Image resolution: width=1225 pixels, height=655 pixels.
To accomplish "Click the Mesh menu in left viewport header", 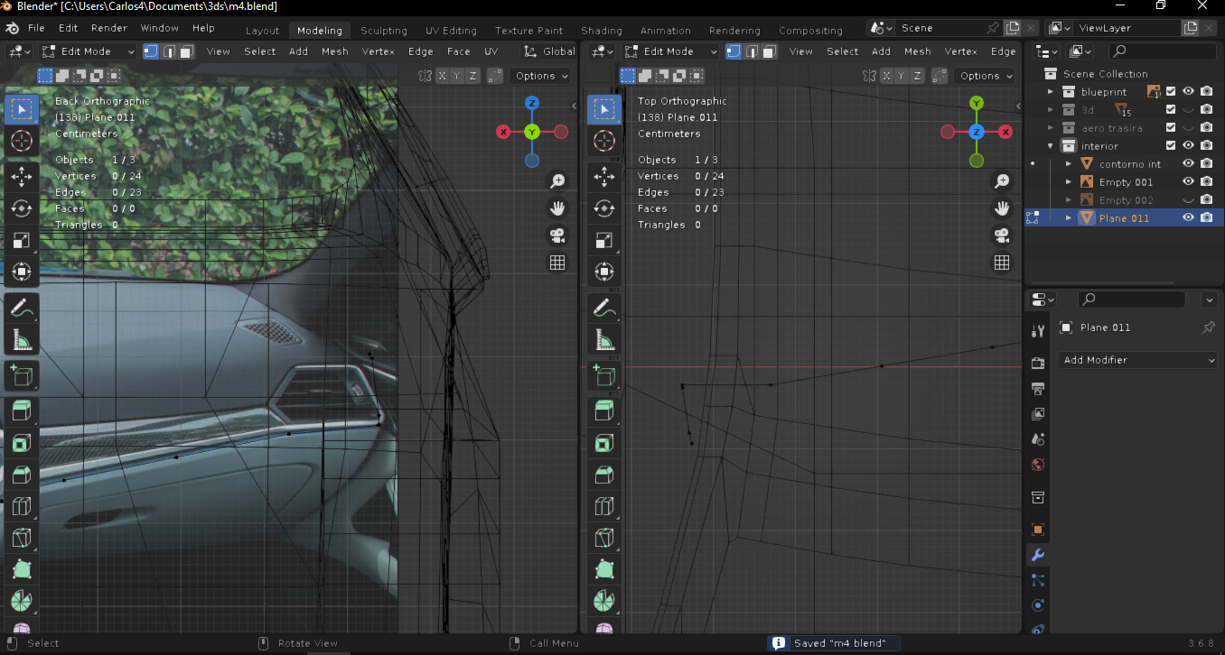I will [x=334, y=51].
